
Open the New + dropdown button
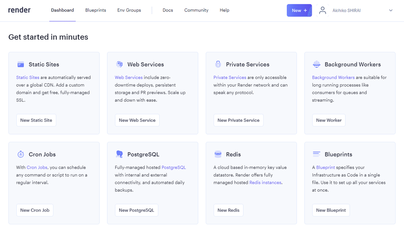(299, 10)
